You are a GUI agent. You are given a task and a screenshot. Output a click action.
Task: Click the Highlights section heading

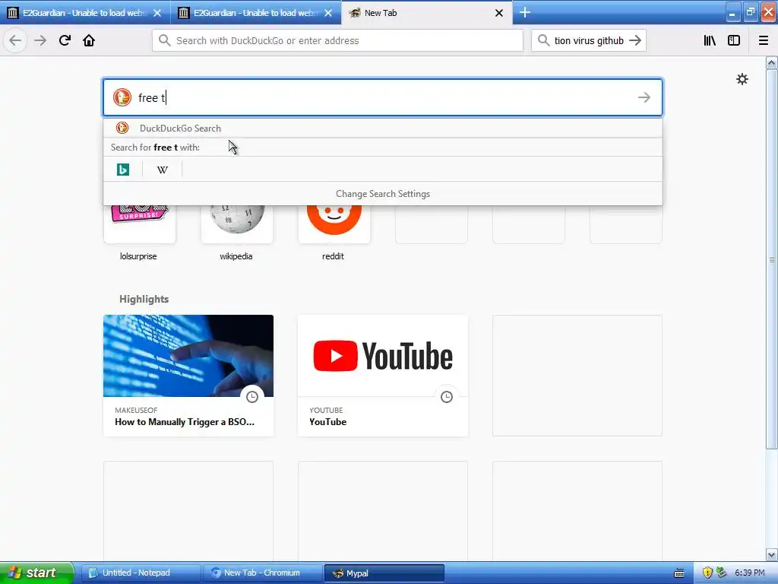point(144,299)
